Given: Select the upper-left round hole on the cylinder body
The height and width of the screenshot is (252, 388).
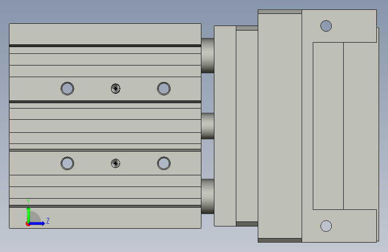Looking at the screenshot, I should coord(67,88).
